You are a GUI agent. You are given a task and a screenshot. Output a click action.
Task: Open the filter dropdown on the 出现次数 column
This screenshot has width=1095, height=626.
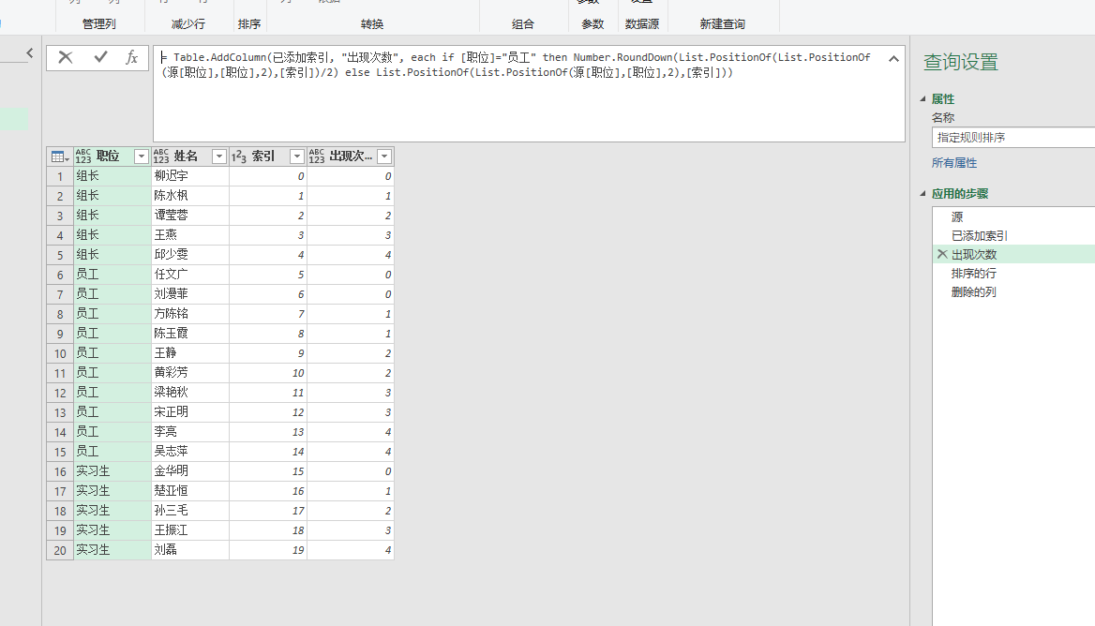[383, 156]
